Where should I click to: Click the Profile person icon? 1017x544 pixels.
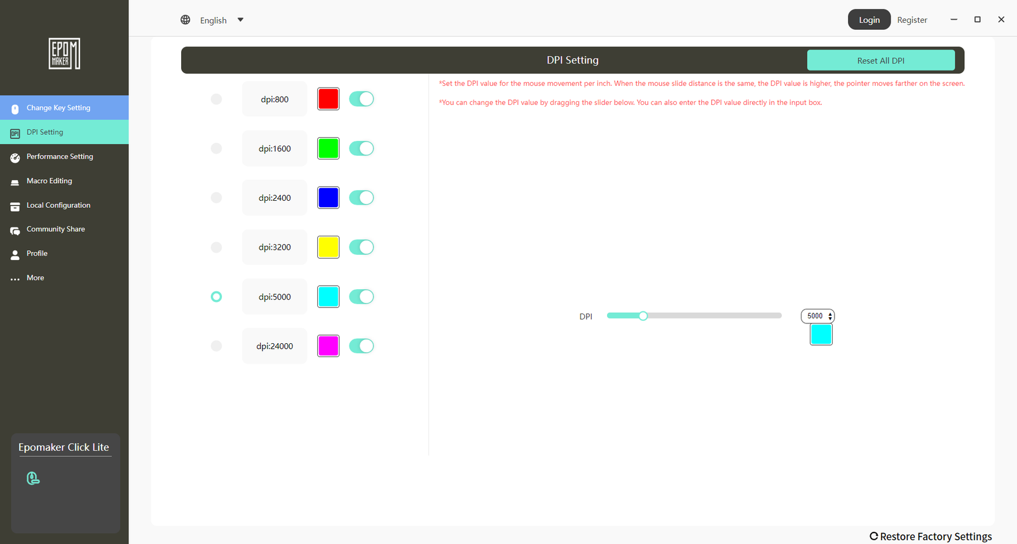pyautogui.click(x=15, y=254)
